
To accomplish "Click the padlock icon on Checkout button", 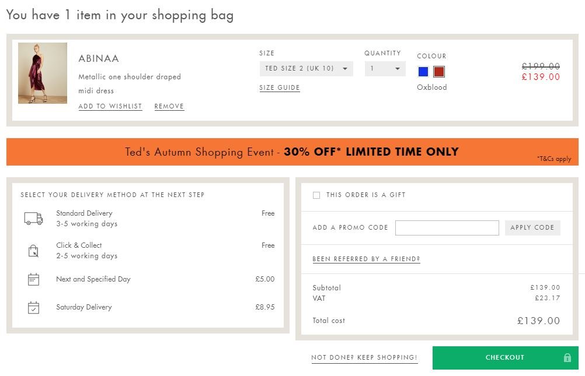I will click(567, 358).
